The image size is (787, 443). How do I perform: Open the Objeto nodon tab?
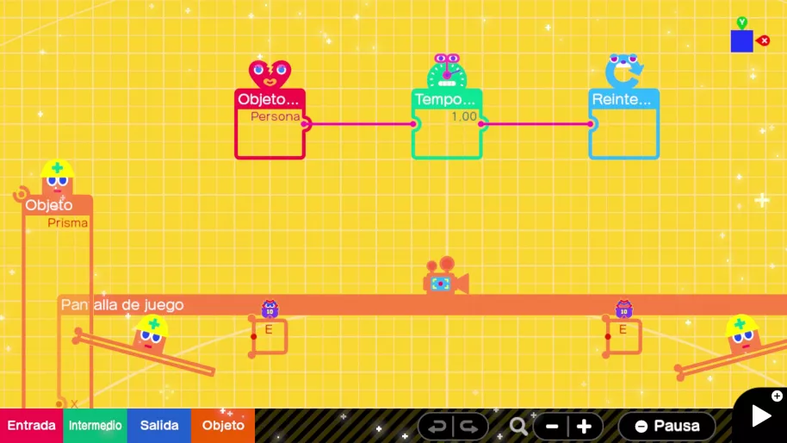tap(223, 426)
